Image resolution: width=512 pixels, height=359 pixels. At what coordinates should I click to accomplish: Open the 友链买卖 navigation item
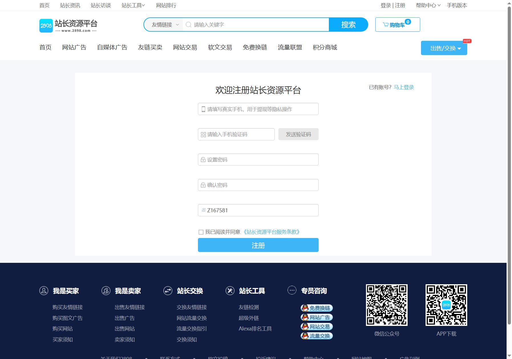[x=150, y=47]
